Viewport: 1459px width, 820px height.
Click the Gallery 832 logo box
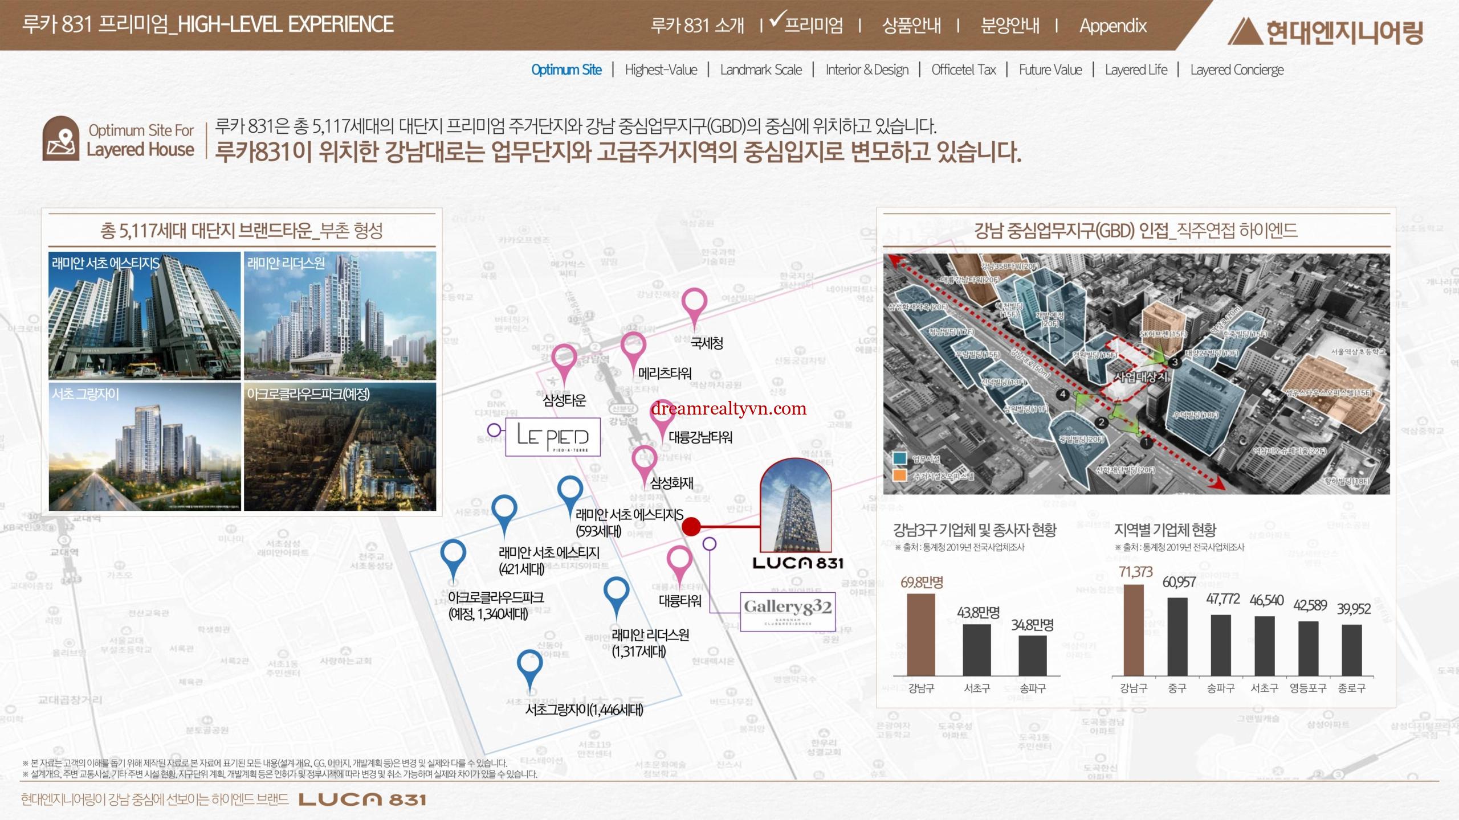787,612
